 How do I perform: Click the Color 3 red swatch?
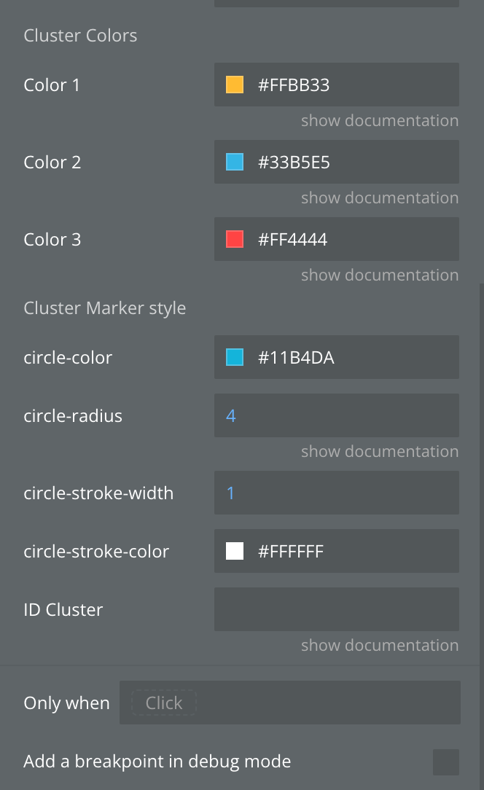235,239
